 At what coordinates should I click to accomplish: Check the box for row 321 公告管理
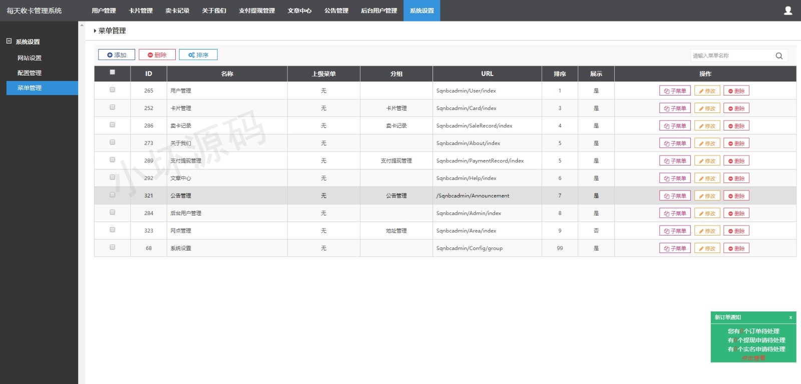[x=112, y=195]
